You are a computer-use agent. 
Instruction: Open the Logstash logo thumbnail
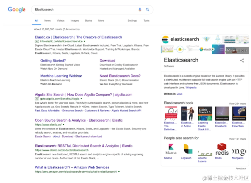coord(188,149)
